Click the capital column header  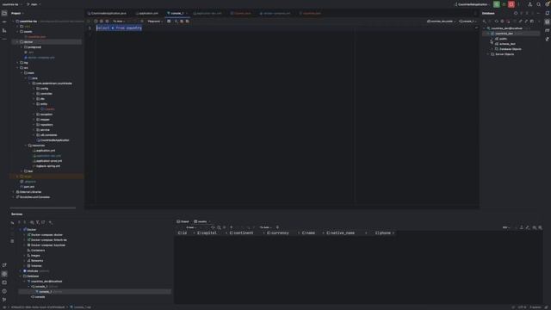pos(208,232)
